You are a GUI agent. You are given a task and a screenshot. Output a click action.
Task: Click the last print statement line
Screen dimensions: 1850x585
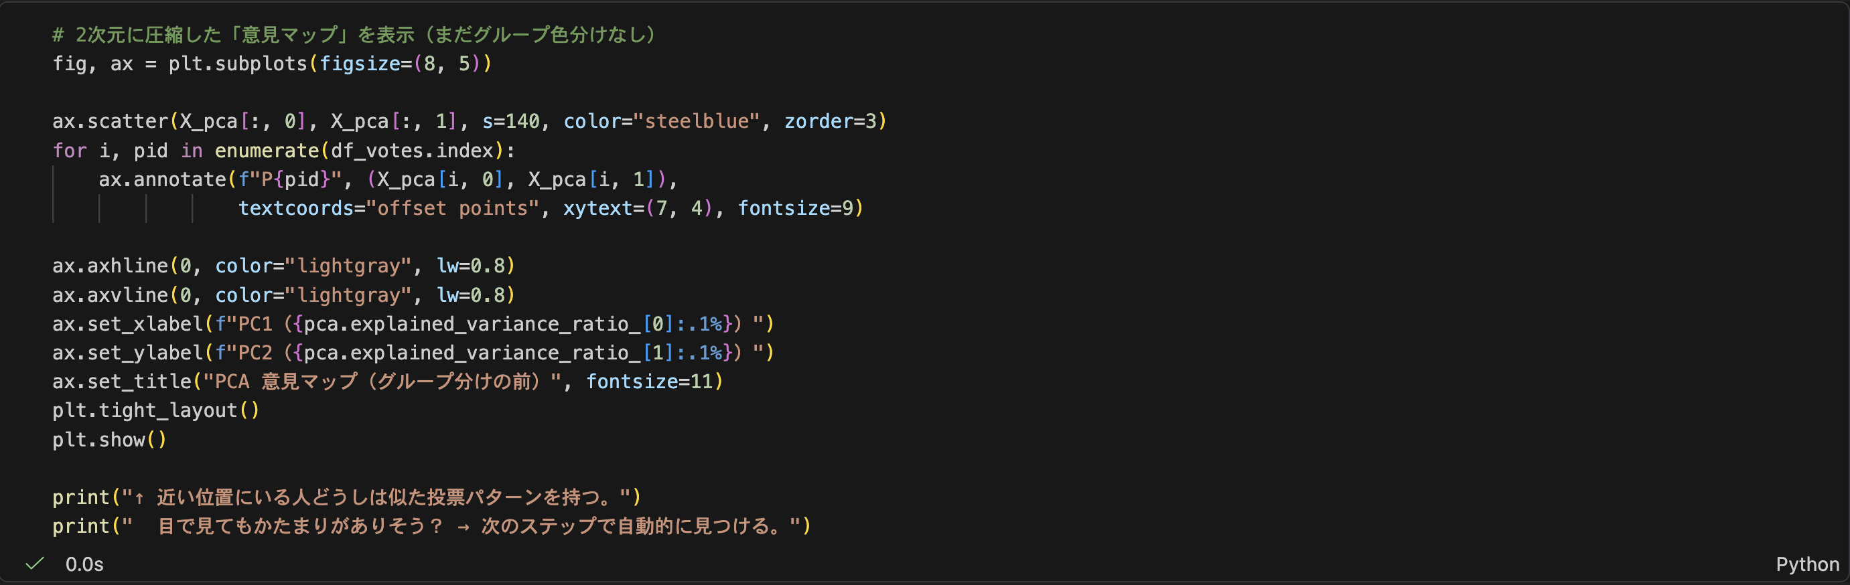coord(431,526)
